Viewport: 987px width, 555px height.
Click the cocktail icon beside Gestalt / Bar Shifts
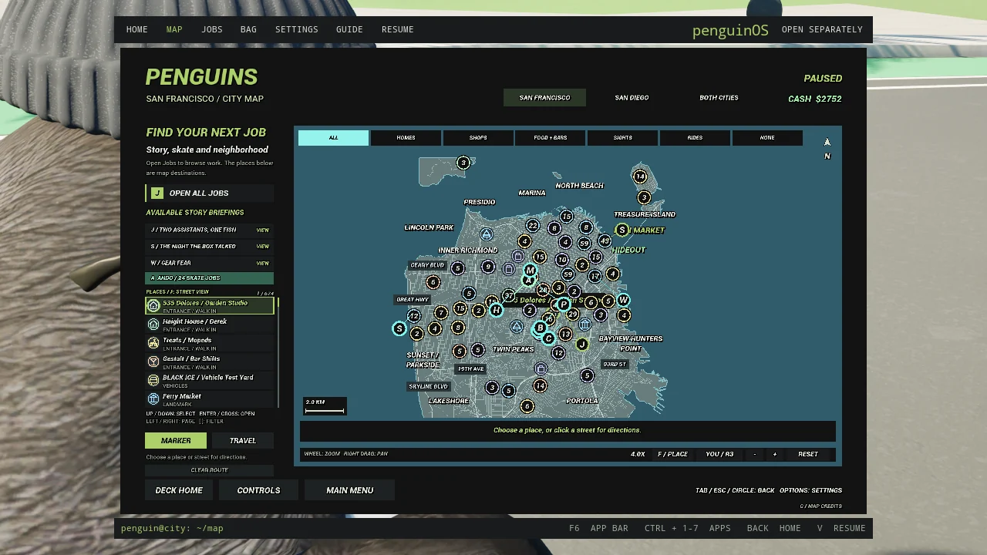pos(153,362)
